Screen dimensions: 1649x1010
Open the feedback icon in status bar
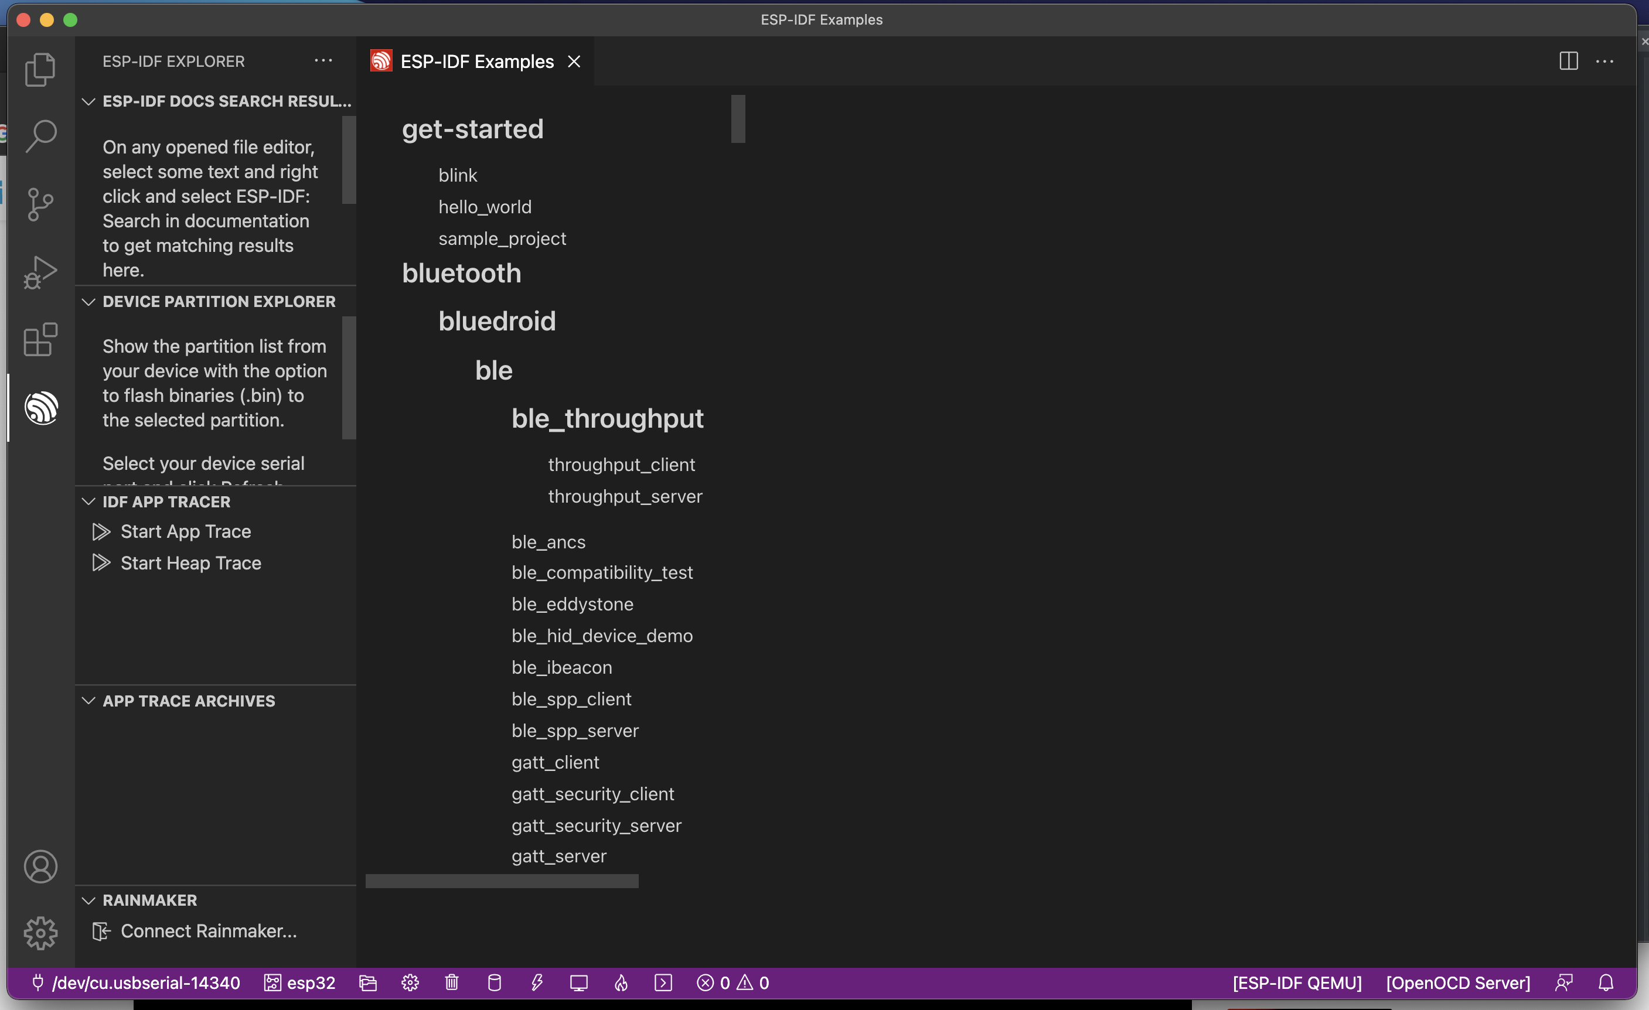(x=1564, y=982)
